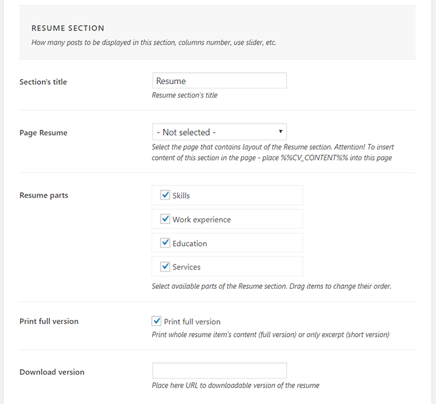This screenshot has height=404, width=436.
Task: Click the Skills item label text
Action: point(181,195)
